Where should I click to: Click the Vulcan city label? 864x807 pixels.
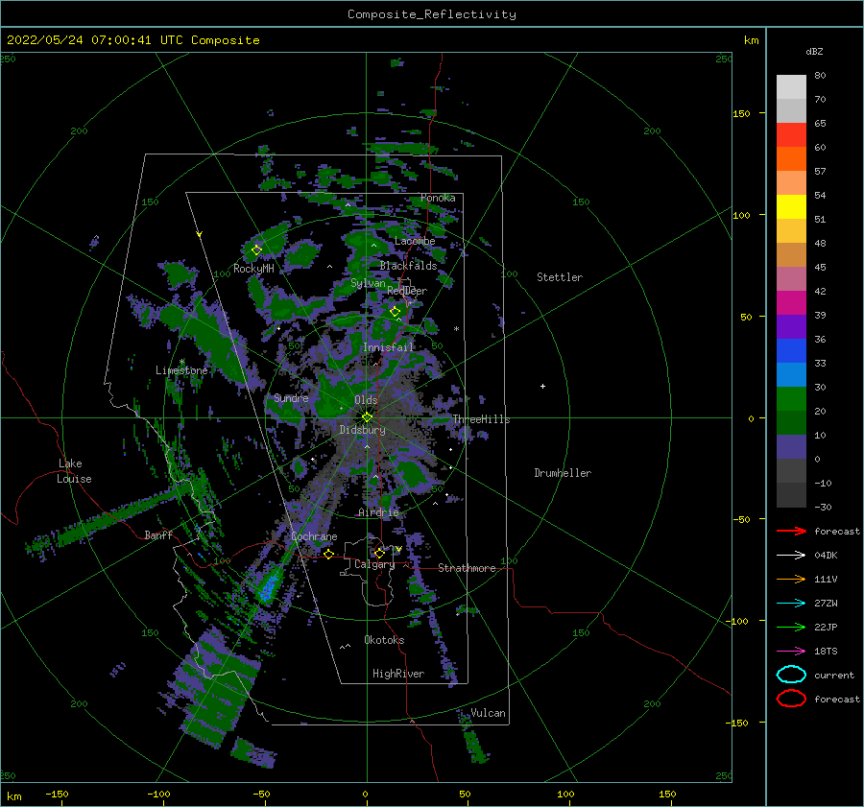[489, 713]
